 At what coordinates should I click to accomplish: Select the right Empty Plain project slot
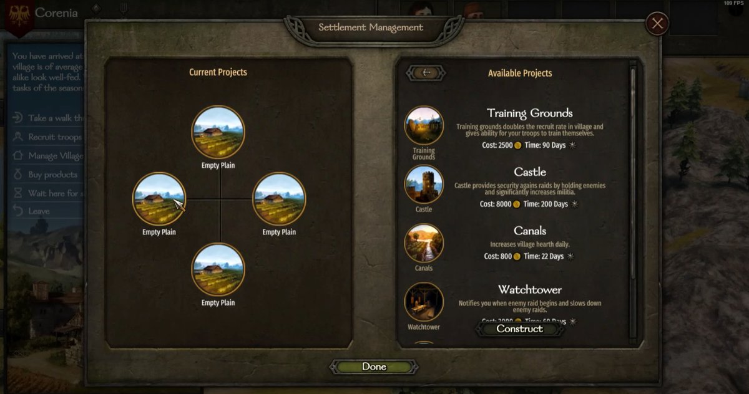click(x=279, y=199)
